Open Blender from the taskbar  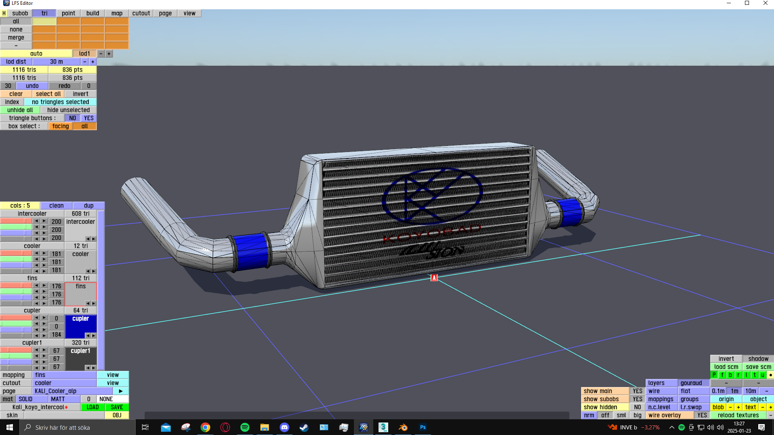403,427
